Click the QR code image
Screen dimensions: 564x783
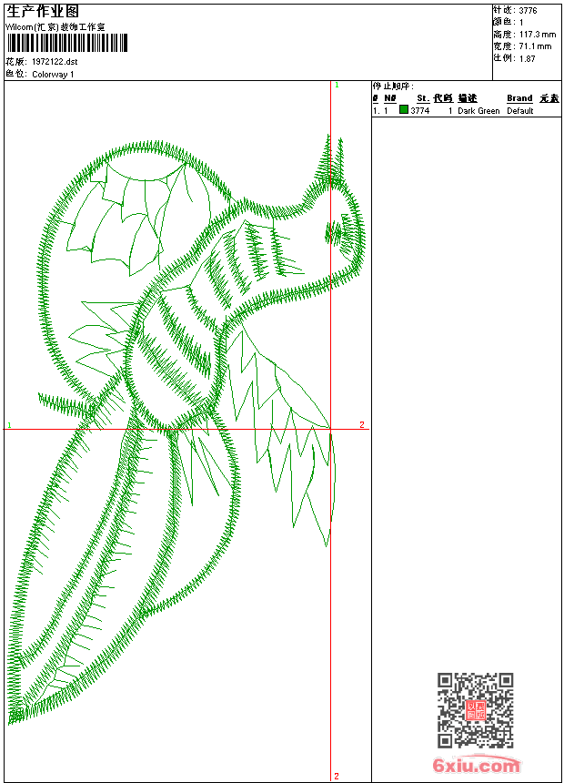pyautogui.click(x=475, y=710)
